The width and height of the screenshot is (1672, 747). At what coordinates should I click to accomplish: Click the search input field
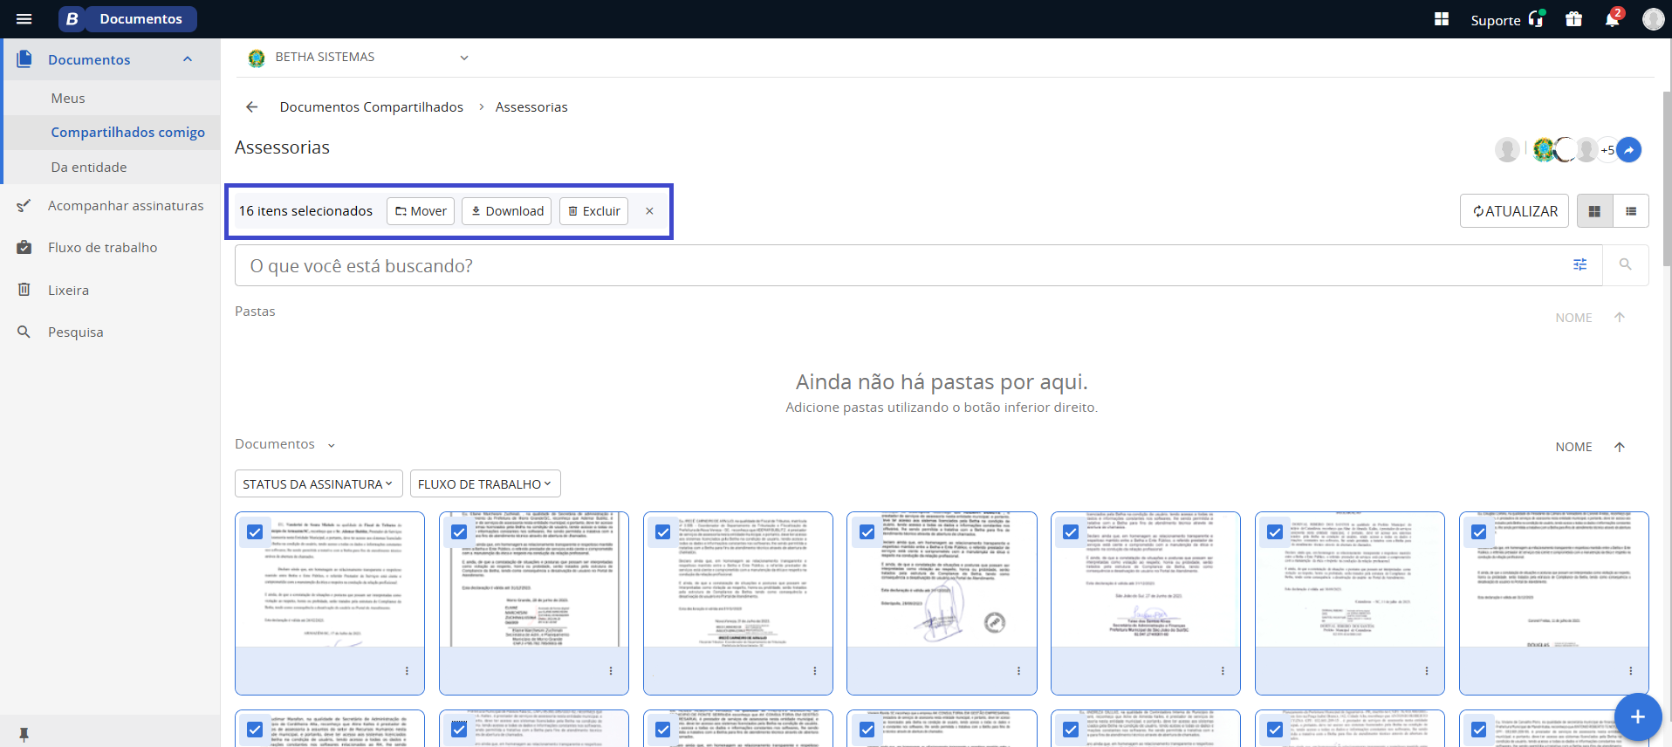pos(899,266)
